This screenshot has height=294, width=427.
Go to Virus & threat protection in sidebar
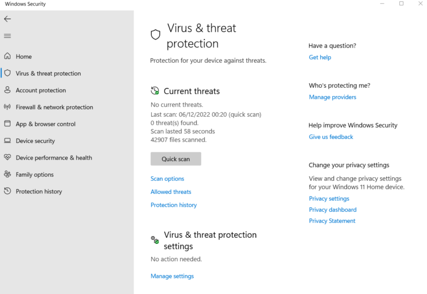pos(48,73)
